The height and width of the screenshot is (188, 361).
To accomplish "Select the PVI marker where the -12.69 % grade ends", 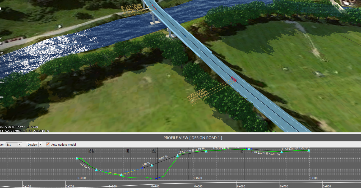I will click(96, 170).
